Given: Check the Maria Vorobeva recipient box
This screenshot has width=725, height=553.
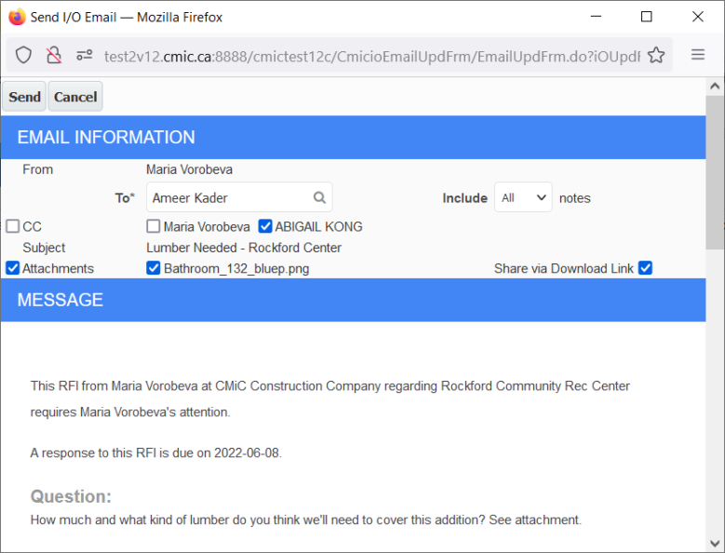Looking at the screenshot, I should [x=154, y=226].
